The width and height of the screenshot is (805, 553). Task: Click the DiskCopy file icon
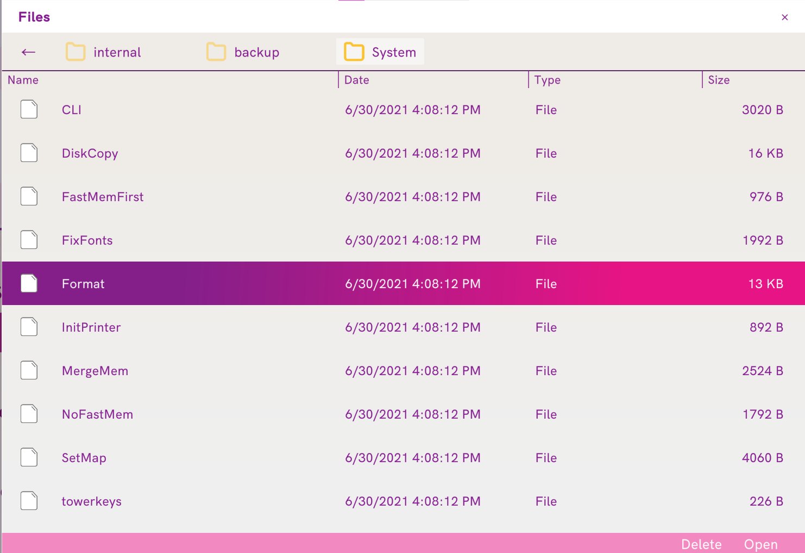[x=29, y=153]
